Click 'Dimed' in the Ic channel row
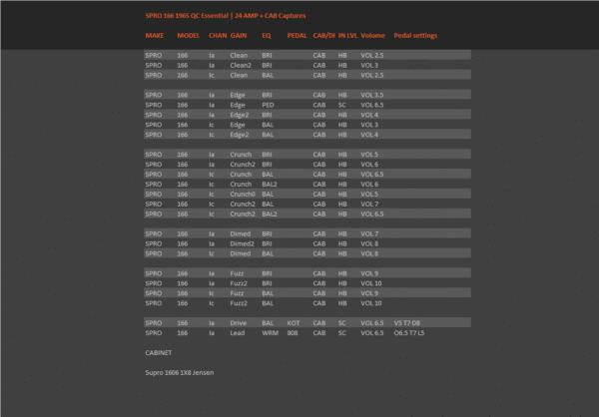Screen dimensions: 599x417 click(x=241, y=254)
